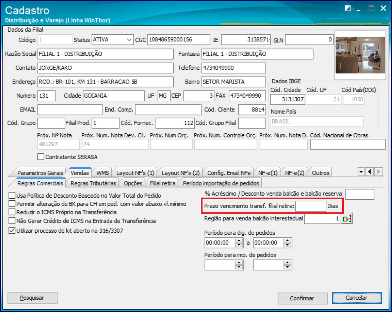Click the Cód. Fornec. field
This screenshot has height=312, width=392.
coord(175,123)
